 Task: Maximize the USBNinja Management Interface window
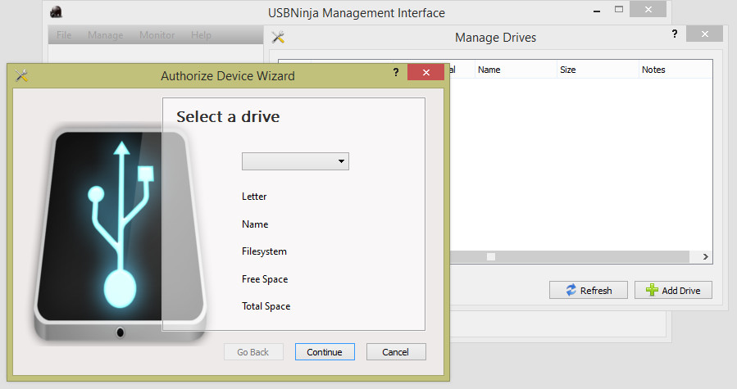(619, 9)
